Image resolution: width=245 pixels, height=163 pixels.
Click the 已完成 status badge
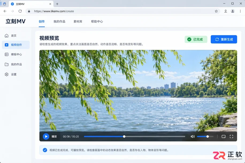pos(196,39)
